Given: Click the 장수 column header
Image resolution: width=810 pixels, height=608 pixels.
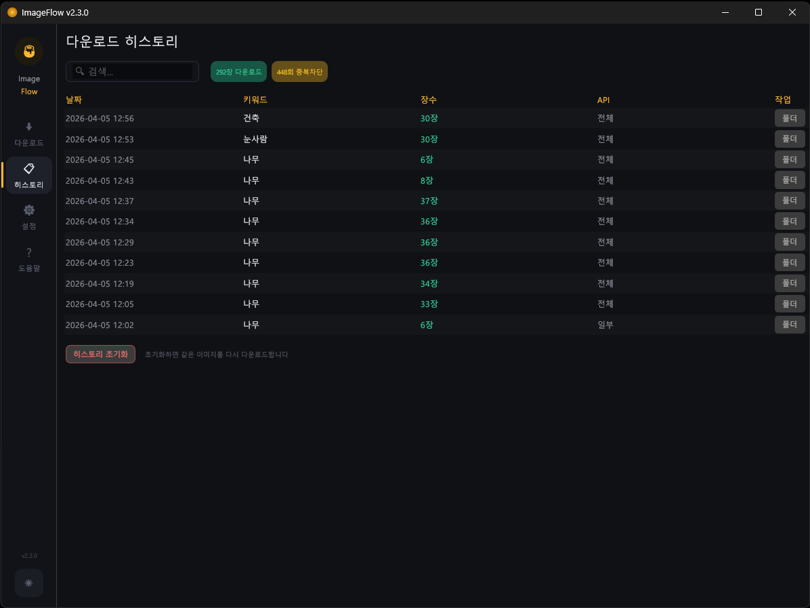Looking at the screenshot, I should [x=429, y=100].
